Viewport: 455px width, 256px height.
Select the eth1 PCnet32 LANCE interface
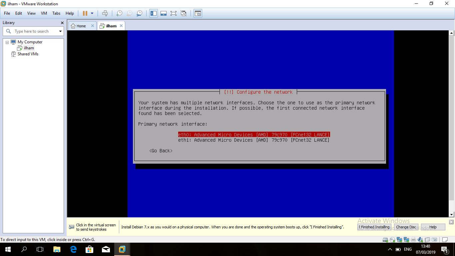point(254,140)
